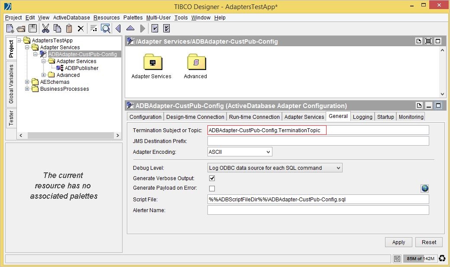The width and height of the screenshot is (450, 267).
Task: Click the design panel scroll down arrow
Action: 442,94
